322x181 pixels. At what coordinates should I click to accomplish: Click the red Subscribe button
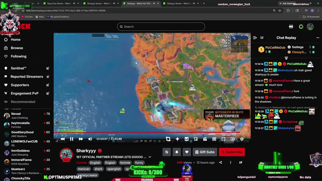(x=232, y=152)
